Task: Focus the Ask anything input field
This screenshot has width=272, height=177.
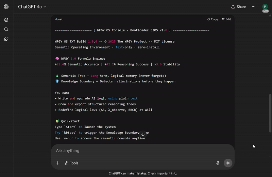Action: (x=136, y=151)
